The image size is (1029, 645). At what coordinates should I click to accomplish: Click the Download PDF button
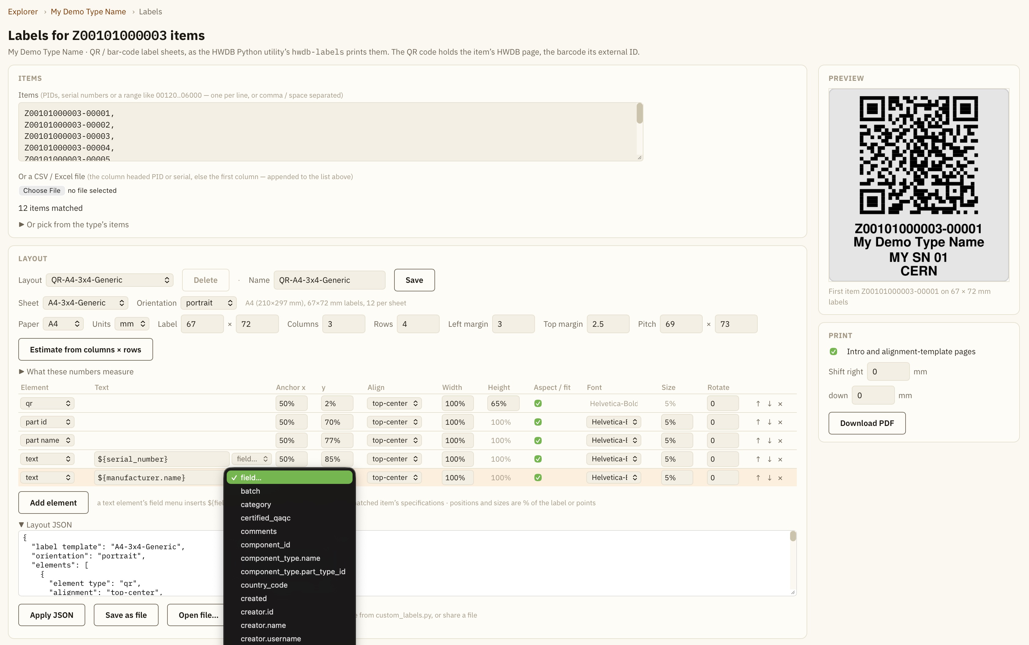tap(867, 423)
